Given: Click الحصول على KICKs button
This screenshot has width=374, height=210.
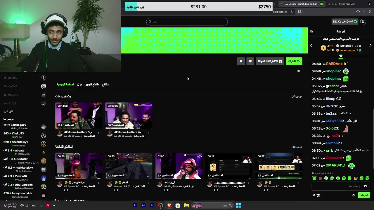Looking at the screenshot, I should click(x=345, y=21).
